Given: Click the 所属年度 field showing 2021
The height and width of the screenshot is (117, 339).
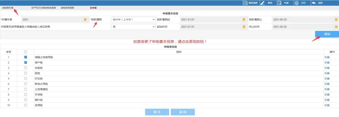Looking at the screenshot, I should pos(55,20).
